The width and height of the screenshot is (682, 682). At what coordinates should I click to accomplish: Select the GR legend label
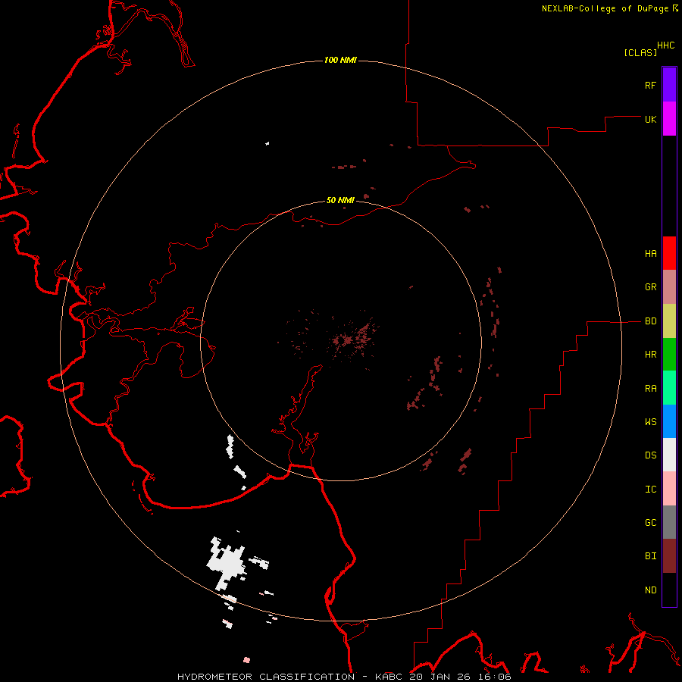click(x=650, y=287)
